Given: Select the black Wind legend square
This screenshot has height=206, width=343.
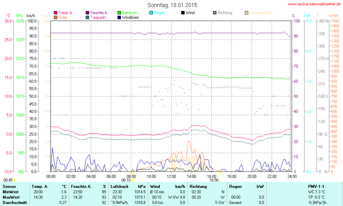Looking at the screenshot, I should tap(183, 13).
